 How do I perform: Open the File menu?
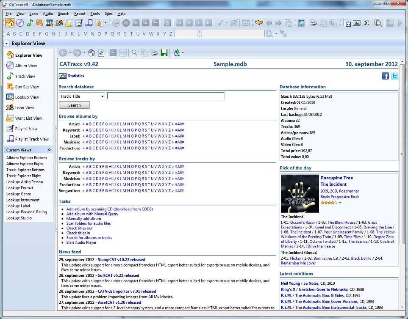(8, 14)
